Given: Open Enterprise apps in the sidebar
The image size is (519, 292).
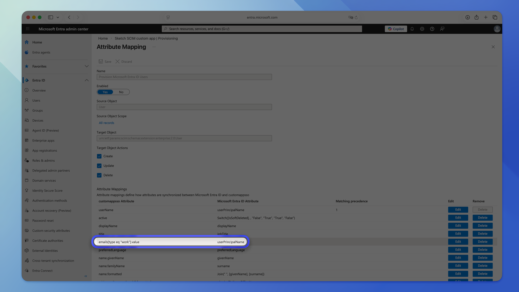Looking at the screenshot, I should click(x=43, y=140).
